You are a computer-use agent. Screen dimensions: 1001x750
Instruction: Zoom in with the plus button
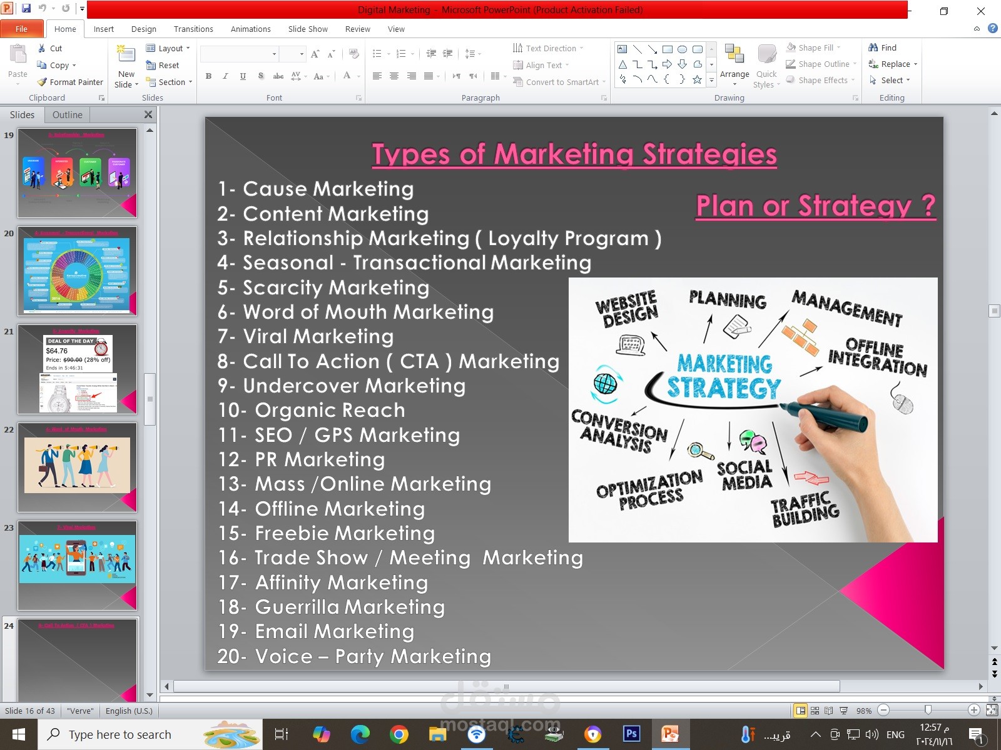(x=973, y=710)
